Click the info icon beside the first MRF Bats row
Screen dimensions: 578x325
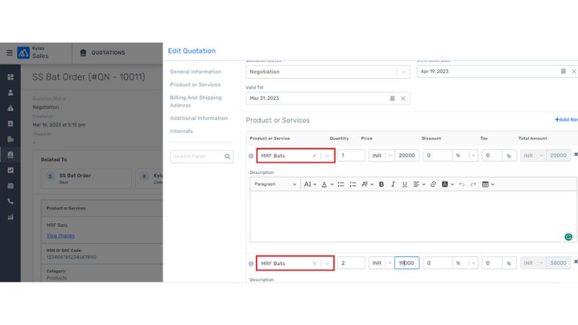(x=251, y=156)
